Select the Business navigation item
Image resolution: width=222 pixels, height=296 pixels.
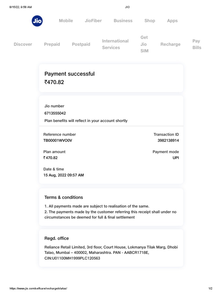tap(123, 21)
